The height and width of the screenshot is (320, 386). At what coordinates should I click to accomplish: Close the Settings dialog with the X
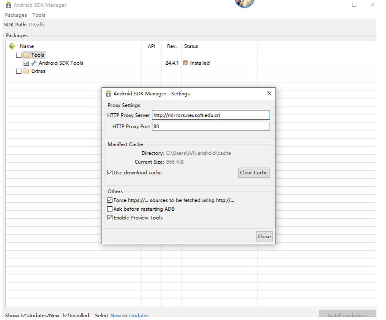(x=269, y=93)
